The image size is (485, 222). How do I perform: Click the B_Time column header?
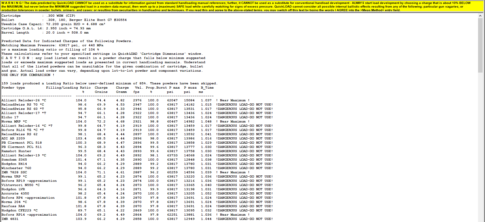coord(207,88)
